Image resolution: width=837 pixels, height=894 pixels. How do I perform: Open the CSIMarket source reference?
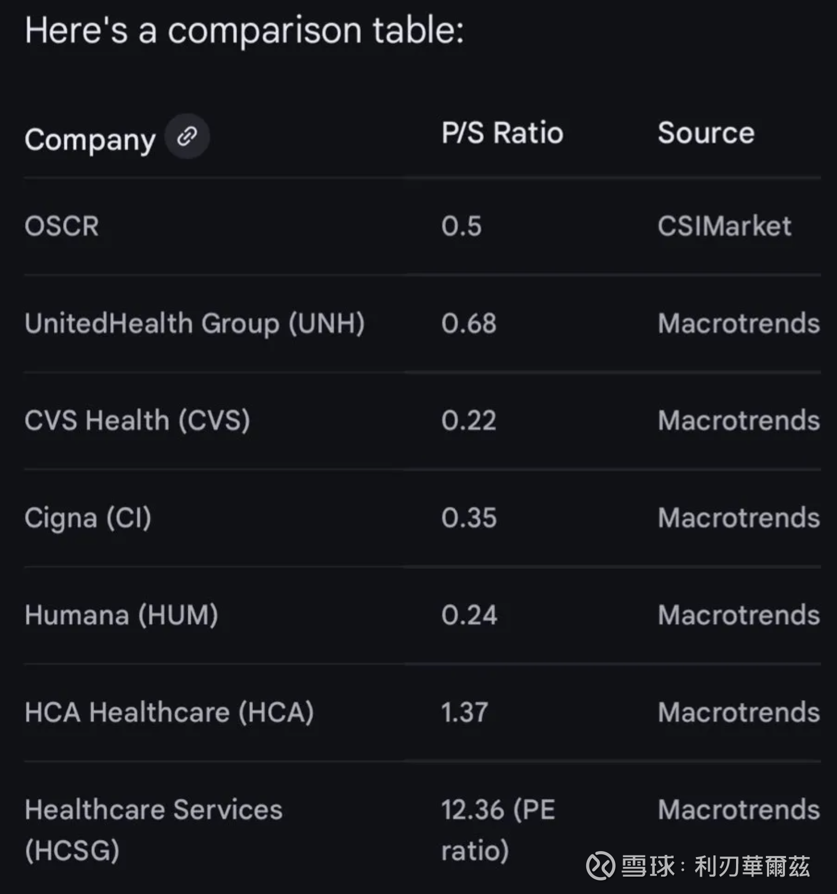(x=725, y=226)
